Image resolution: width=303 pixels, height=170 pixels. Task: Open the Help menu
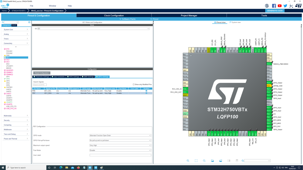pyautogui.click(x=70, y=6)
